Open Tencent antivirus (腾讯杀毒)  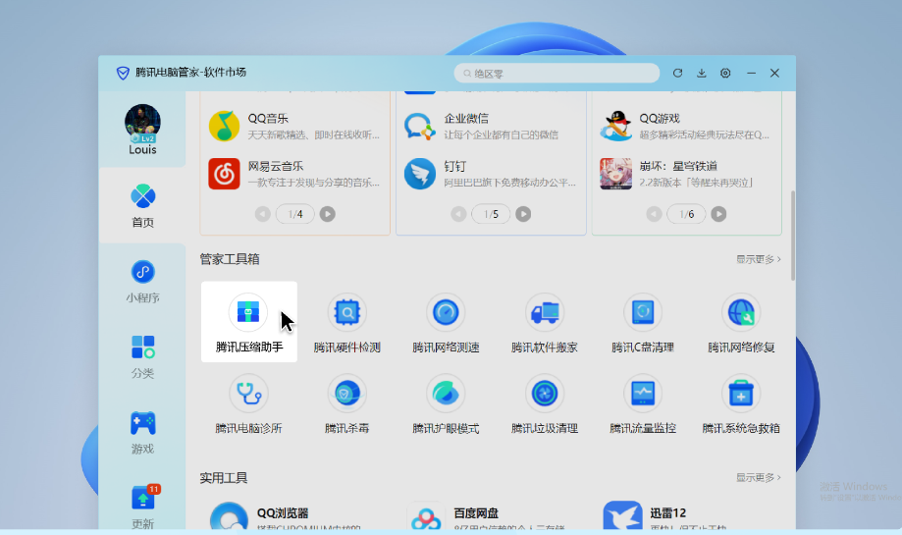tap(346, 402)
